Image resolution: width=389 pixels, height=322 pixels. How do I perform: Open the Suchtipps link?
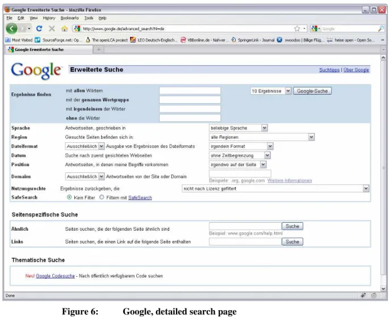pyautogui.click(x=329, y=70)
